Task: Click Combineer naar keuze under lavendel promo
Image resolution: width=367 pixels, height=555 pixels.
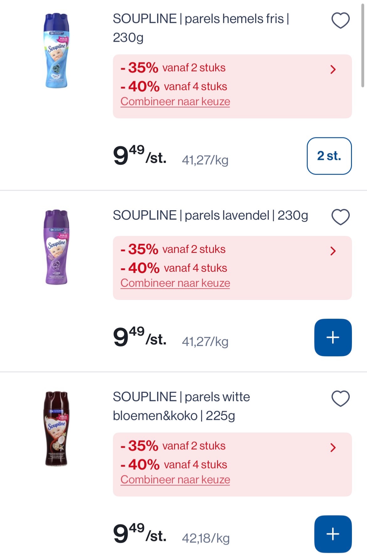Action: pos(175,282)
